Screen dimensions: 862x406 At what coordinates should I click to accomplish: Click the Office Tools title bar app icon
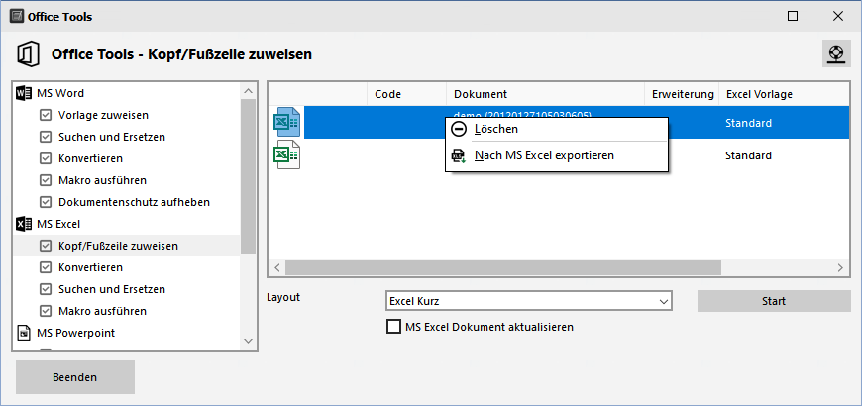point(17,17)
